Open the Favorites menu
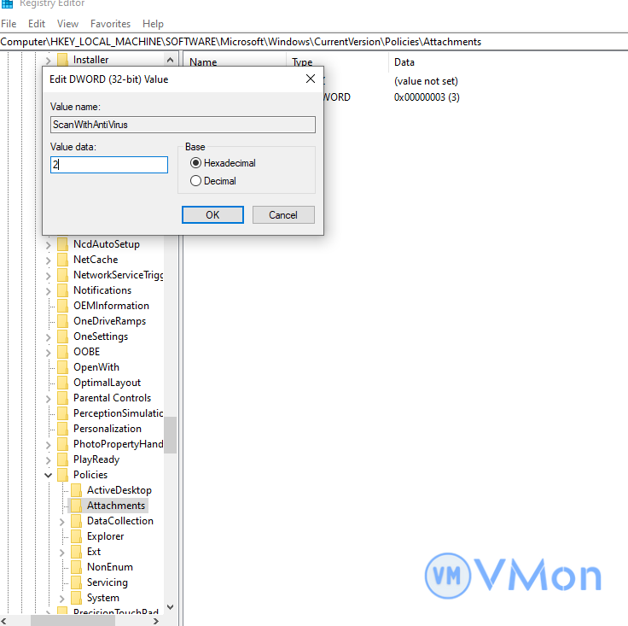The height and width of the screenshot is (626, 628). point(110,24)
